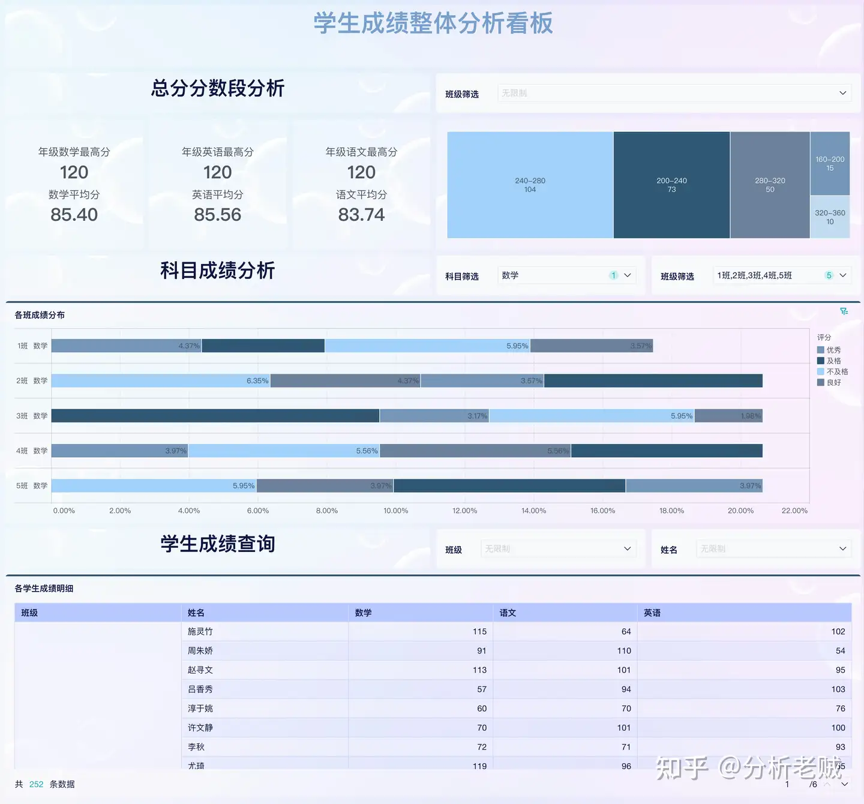Toggle 不及格 series in chart legend
The image size is (864, 804).
pyautogui.click(x=833, y=371)
